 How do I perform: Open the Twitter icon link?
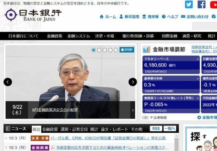[189, 4]
